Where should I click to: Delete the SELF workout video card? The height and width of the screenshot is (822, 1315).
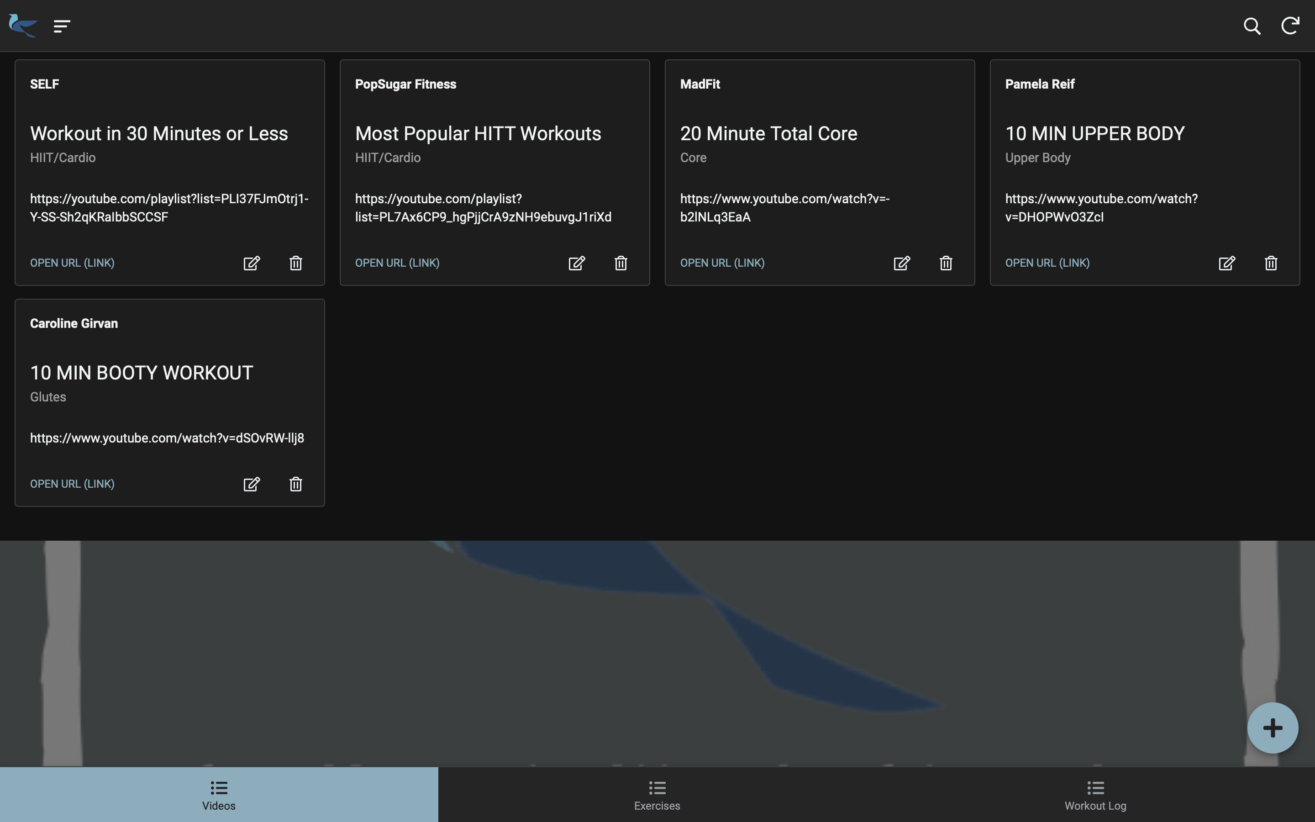(x=295, y=263)
